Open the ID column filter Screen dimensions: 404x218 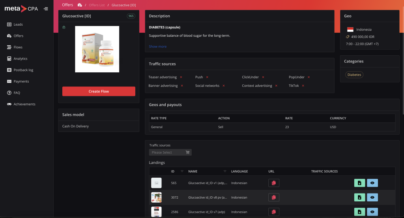(182, 171)
